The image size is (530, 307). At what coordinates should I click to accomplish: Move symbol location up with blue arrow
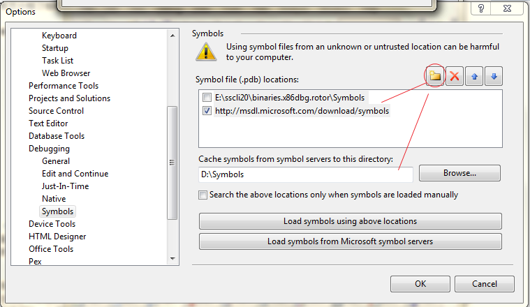pos(474,76)
